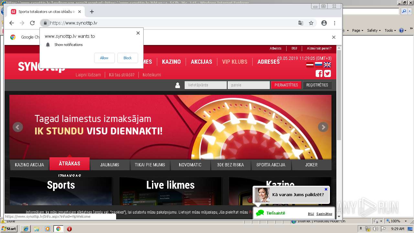Open Kā tas strādā? link
This screenshot has width=414, height=233.
[122, 75]
